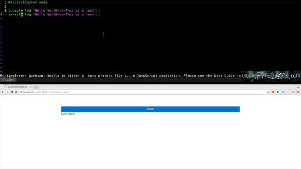Screen dimensions: 301x169
Task: Reload the localhost page
Action: coord(12,92)
